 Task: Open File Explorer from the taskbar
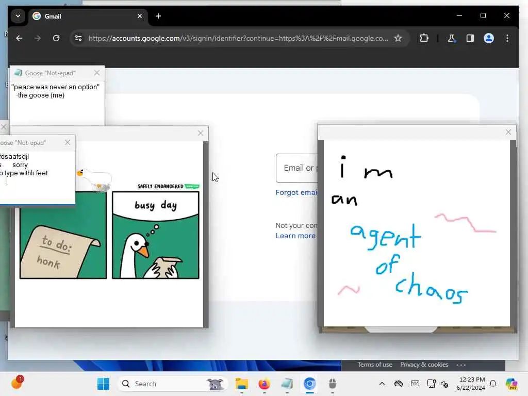click(x=242, y=384)
